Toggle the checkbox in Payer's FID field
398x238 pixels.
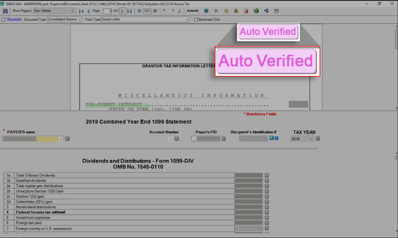(194, 139)
